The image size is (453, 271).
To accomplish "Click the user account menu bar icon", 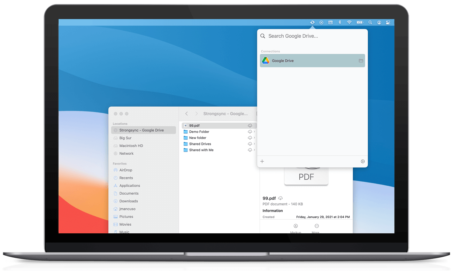I will 379,22.
